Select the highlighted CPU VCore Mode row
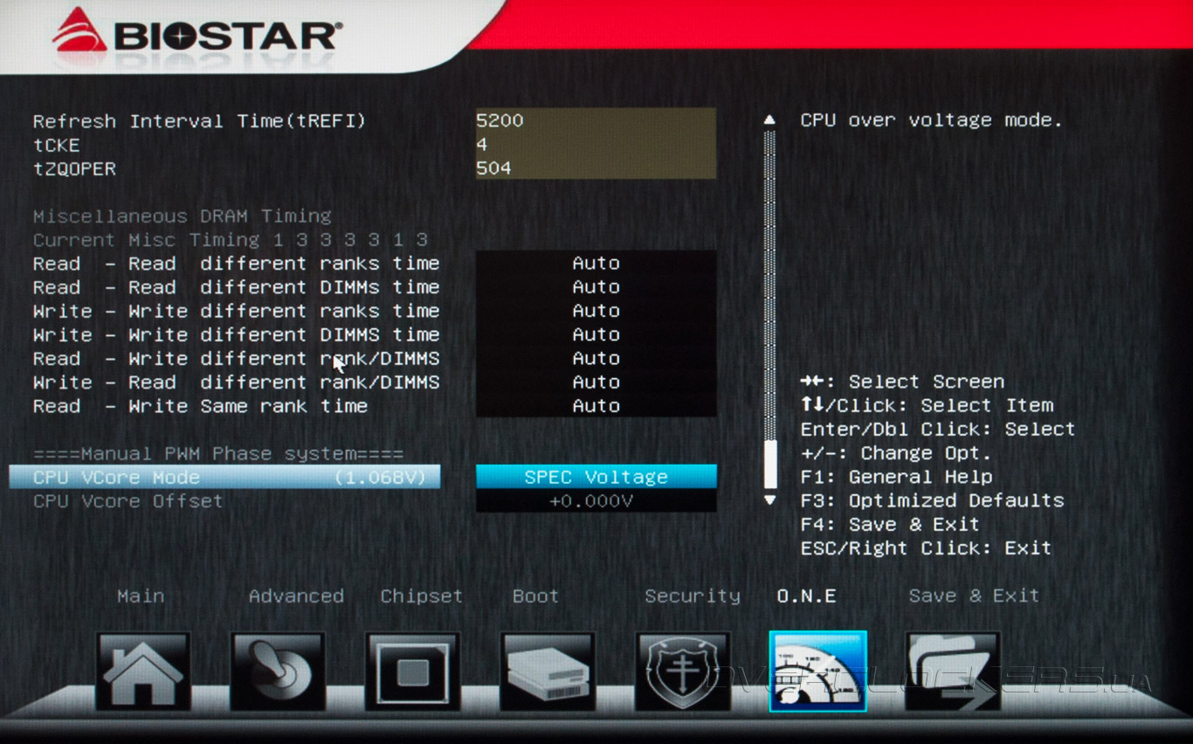Viewport: 1193px width, 744px height. [x=224, y=477]
